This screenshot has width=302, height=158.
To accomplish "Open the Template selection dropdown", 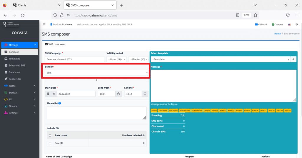I will coord(220,59).
